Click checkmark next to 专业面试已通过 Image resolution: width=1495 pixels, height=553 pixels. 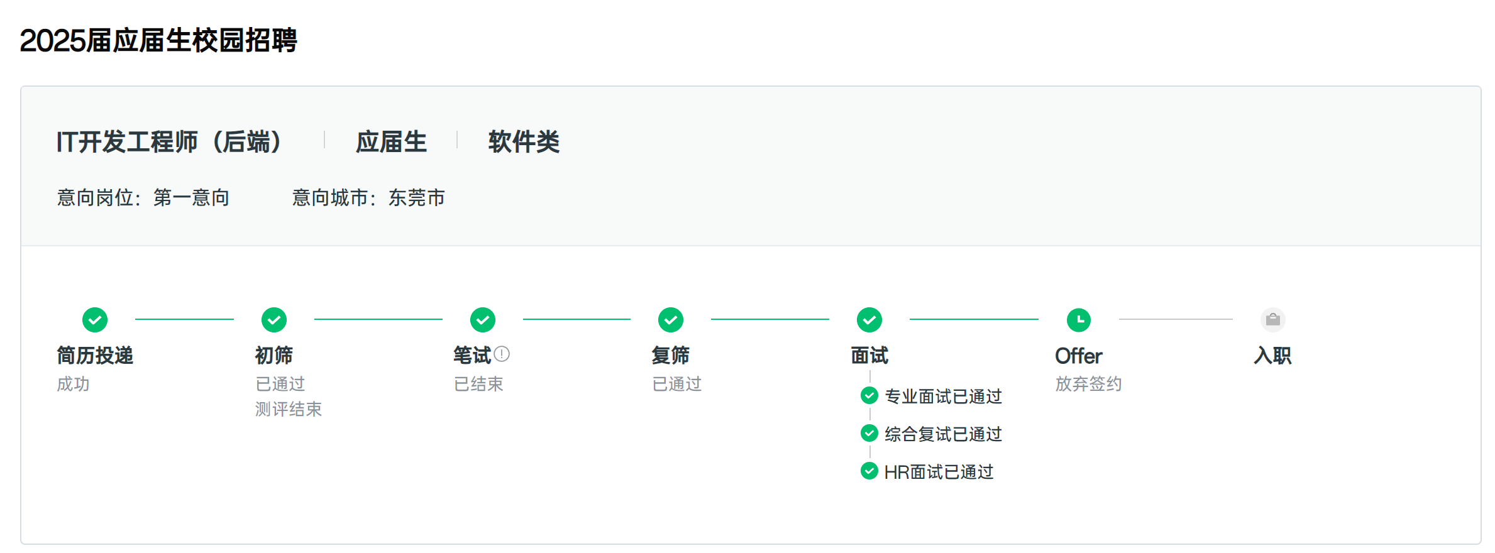click(x=869, y=395)
